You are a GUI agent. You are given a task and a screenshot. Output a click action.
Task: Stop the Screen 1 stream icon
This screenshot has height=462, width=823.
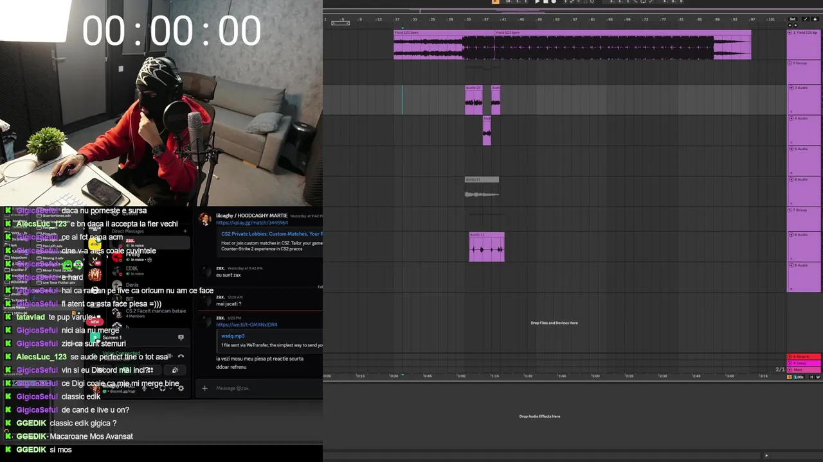pos(181,337)
